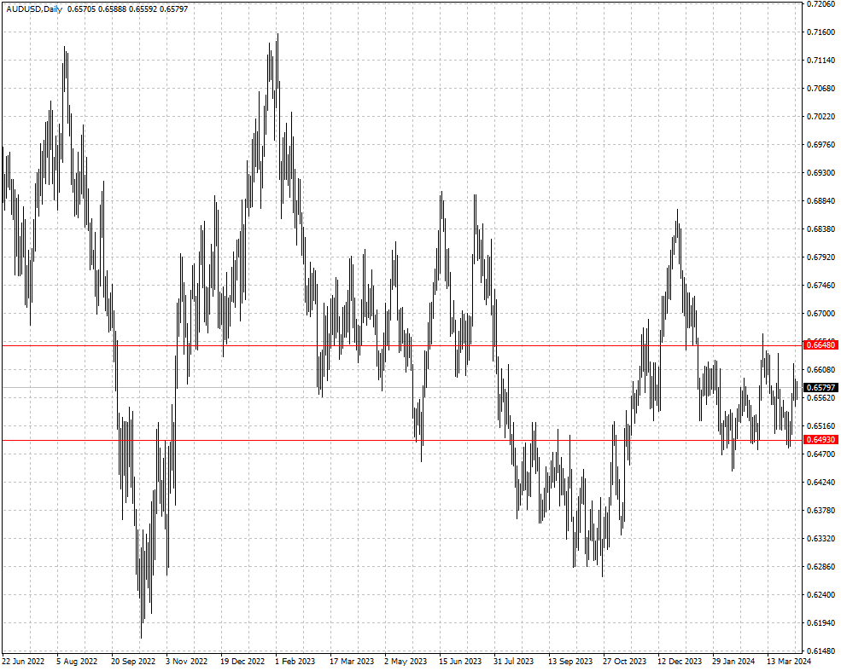Click the 0.61940 price axis label
This screenshot has width=841, height=671.
(821, 622)
